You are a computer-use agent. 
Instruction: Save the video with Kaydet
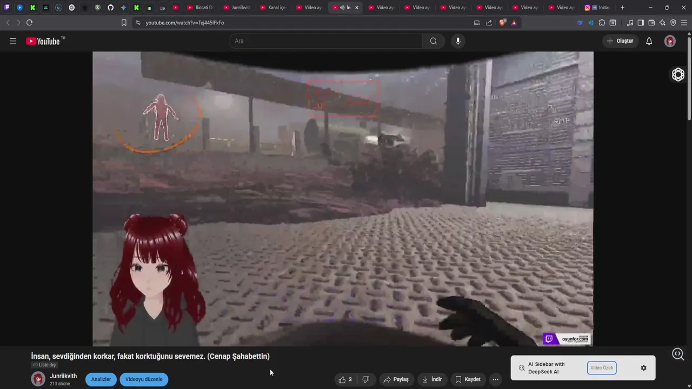click(x=468, y=379)
